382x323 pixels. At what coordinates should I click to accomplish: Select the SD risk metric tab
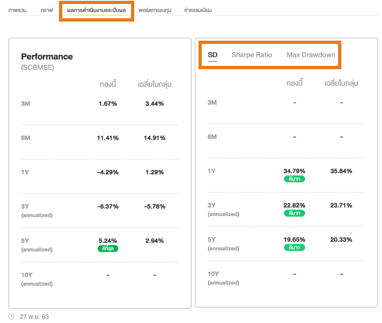pyautogui.click(x=212, y=55)
